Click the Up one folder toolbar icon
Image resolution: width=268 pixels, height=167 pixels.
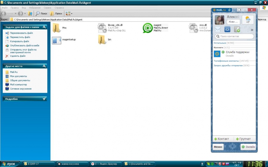(x=30, y=13)
